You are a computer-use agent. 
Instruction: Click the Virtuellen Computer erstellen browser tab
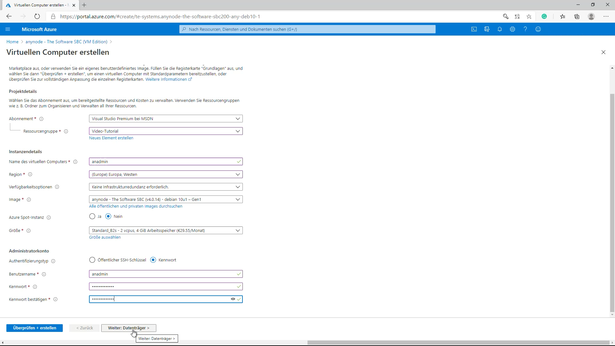click(40, 5)
